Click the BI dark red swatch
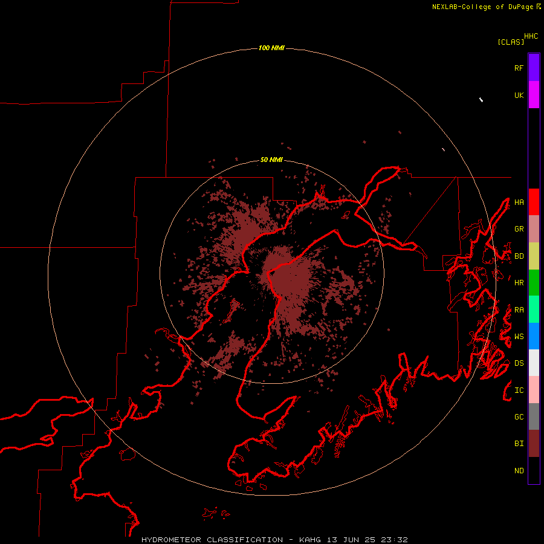 click(x=534, y=444)
